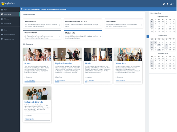The image size is (177, 132).
Task: Open the Visual Arts course thumbnail
Action: coord(128,55)
